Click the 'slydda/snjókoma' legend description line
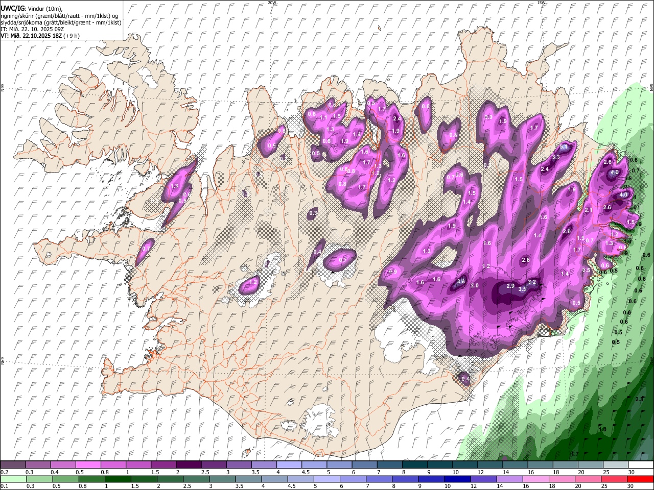The image size is (654, 490). 61,22
